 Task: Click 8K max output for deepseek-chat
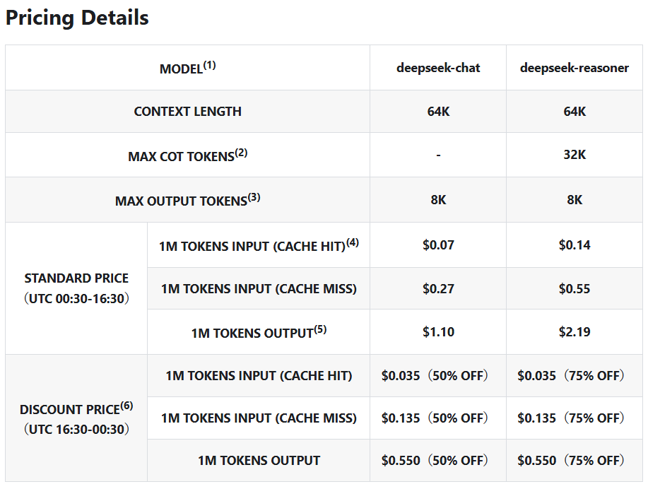438,200
